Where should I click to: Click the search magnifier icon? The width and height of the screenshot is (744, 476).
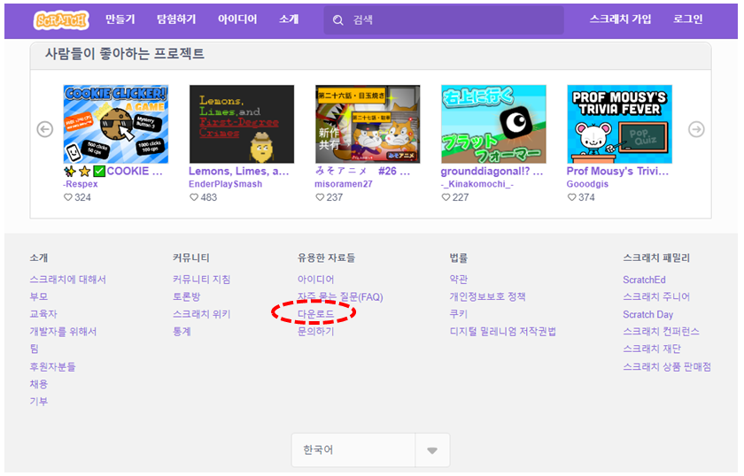(x=337, y=20)
